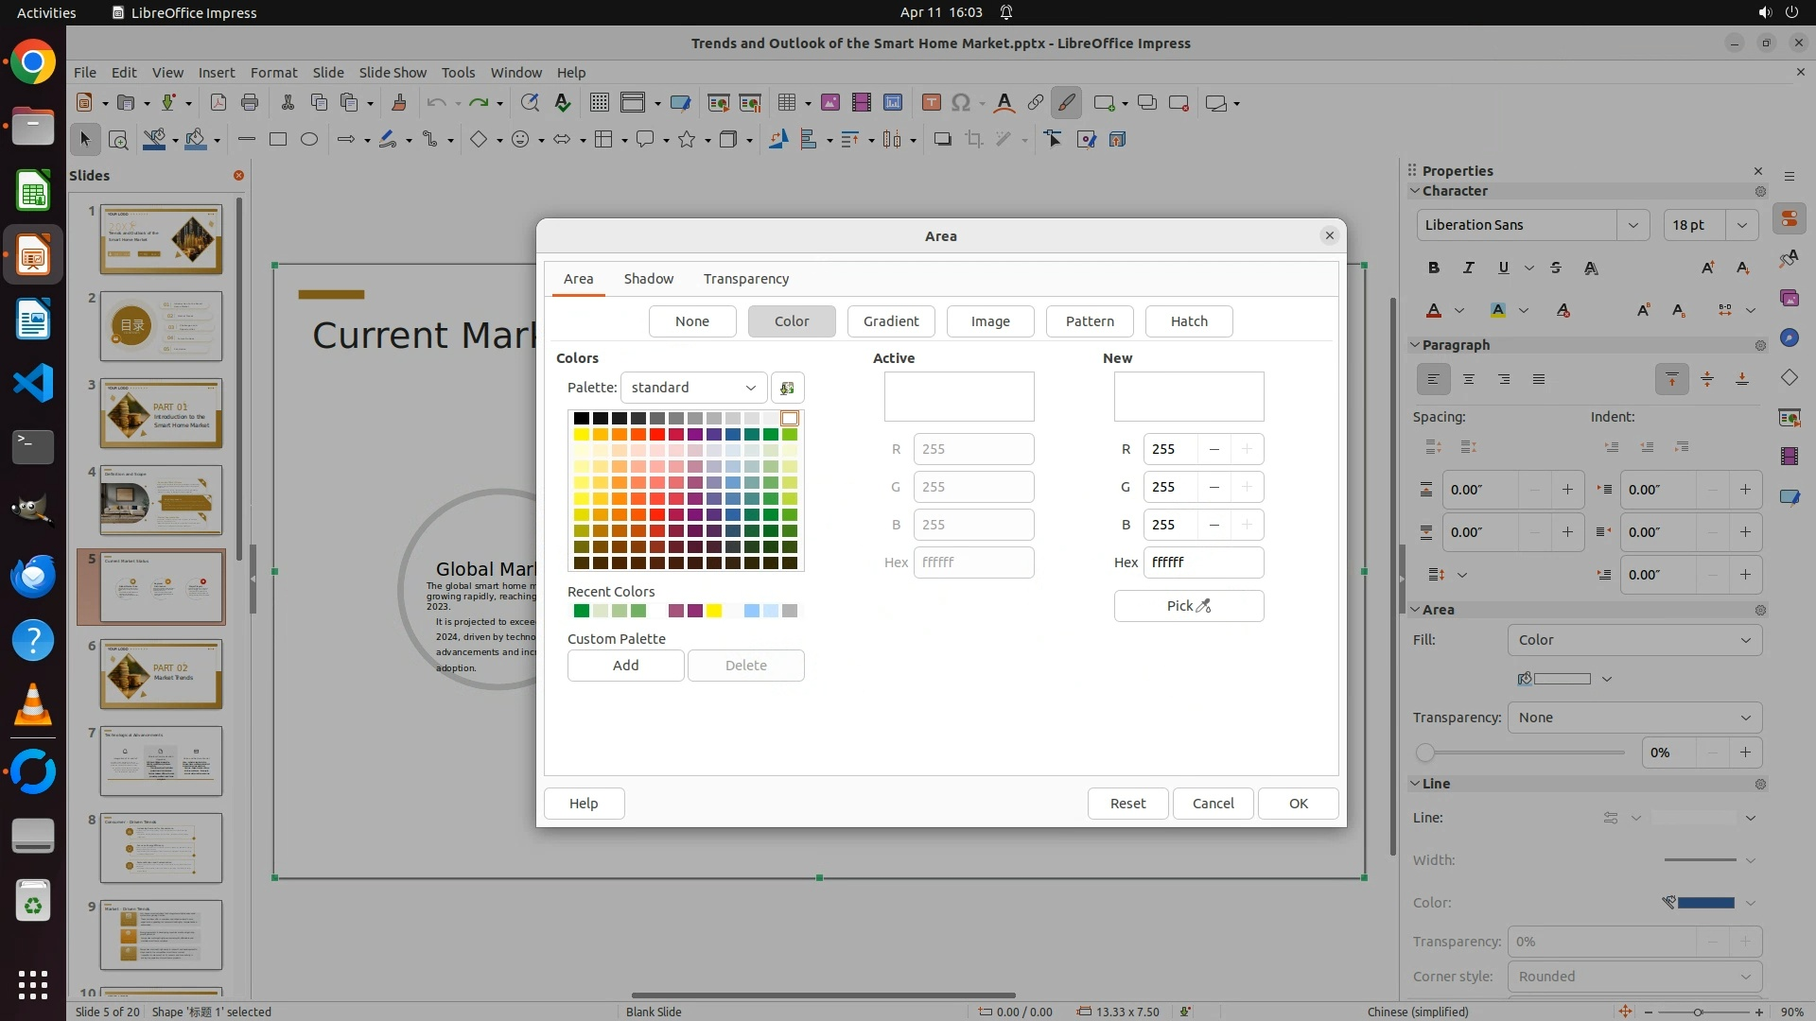The width and height of the screenshot is (1816, 1021).
Task: Click the Bold icon in Character panel
Action: point(1434,268)
